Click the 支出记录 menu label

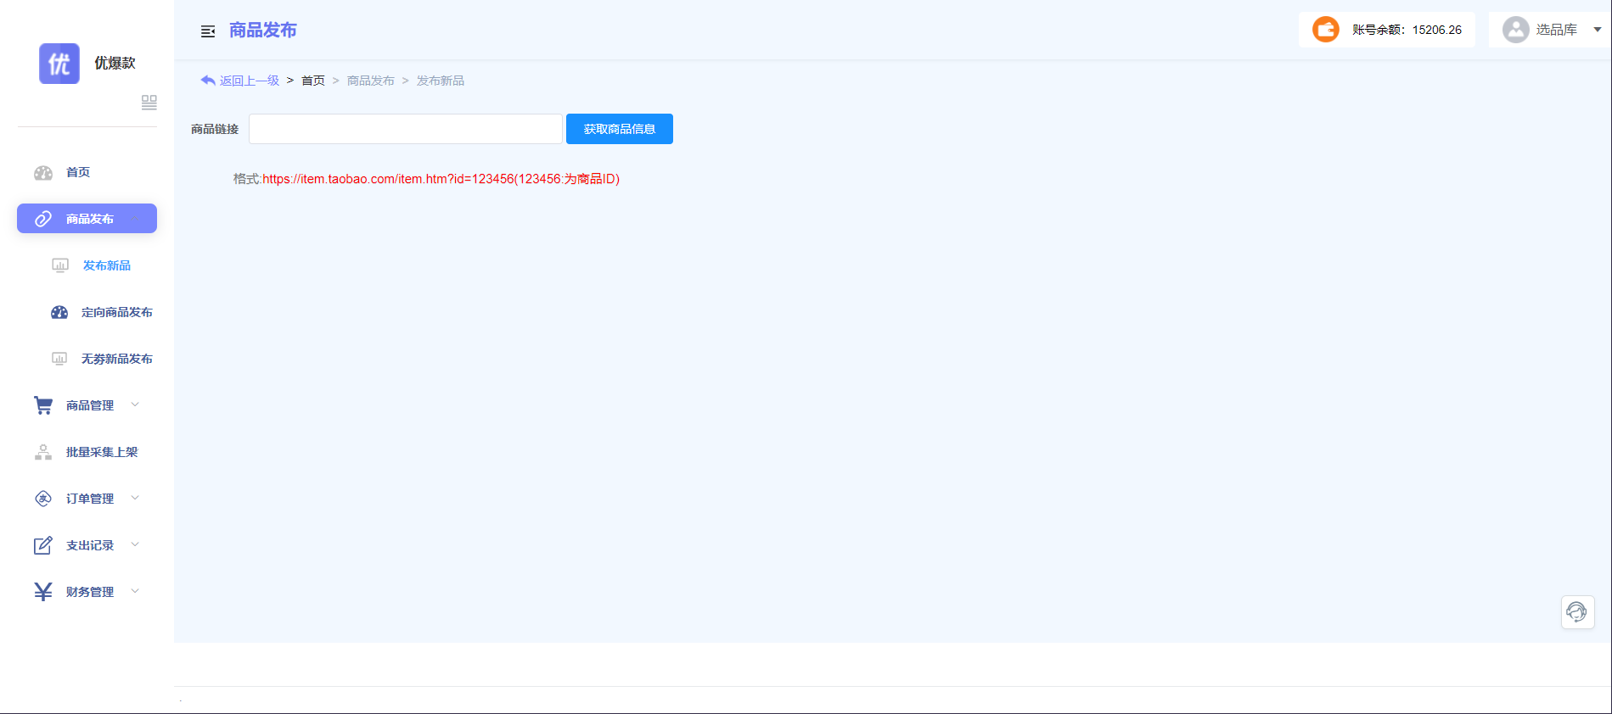coord(90,545)
